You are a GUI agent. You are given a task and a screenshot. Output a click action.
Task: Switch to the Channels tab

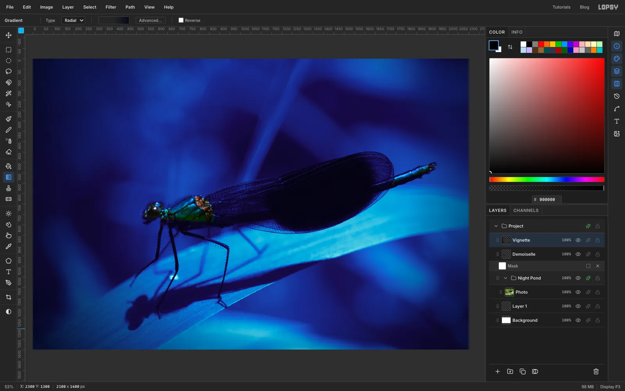point(526,210)
